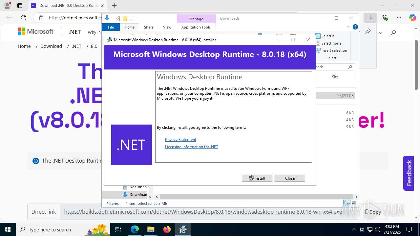
Task: Open the direct download link URL
Action: tap(203, 212)
